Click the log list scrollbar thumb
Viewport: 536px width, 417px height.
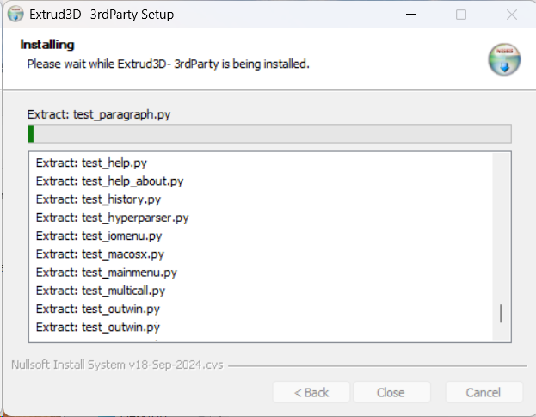[x=501, y=314]
